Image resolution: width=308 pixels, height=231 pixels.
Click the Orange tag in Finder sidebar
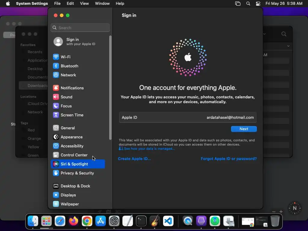click(x=34, y=138)
